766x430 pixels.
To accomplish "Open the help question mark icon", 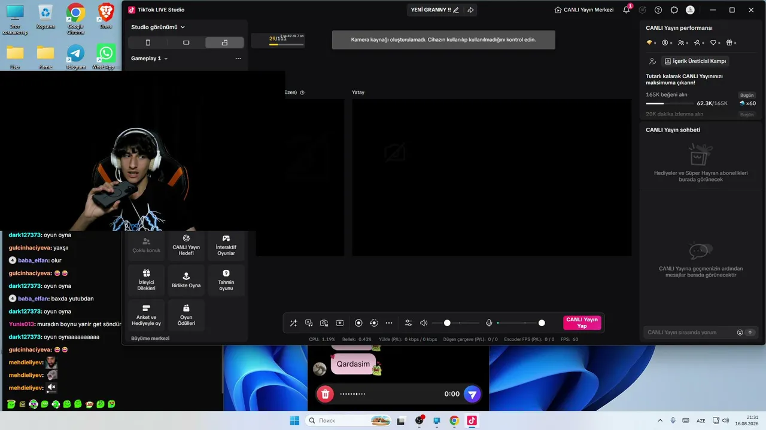I will point(658,10).
